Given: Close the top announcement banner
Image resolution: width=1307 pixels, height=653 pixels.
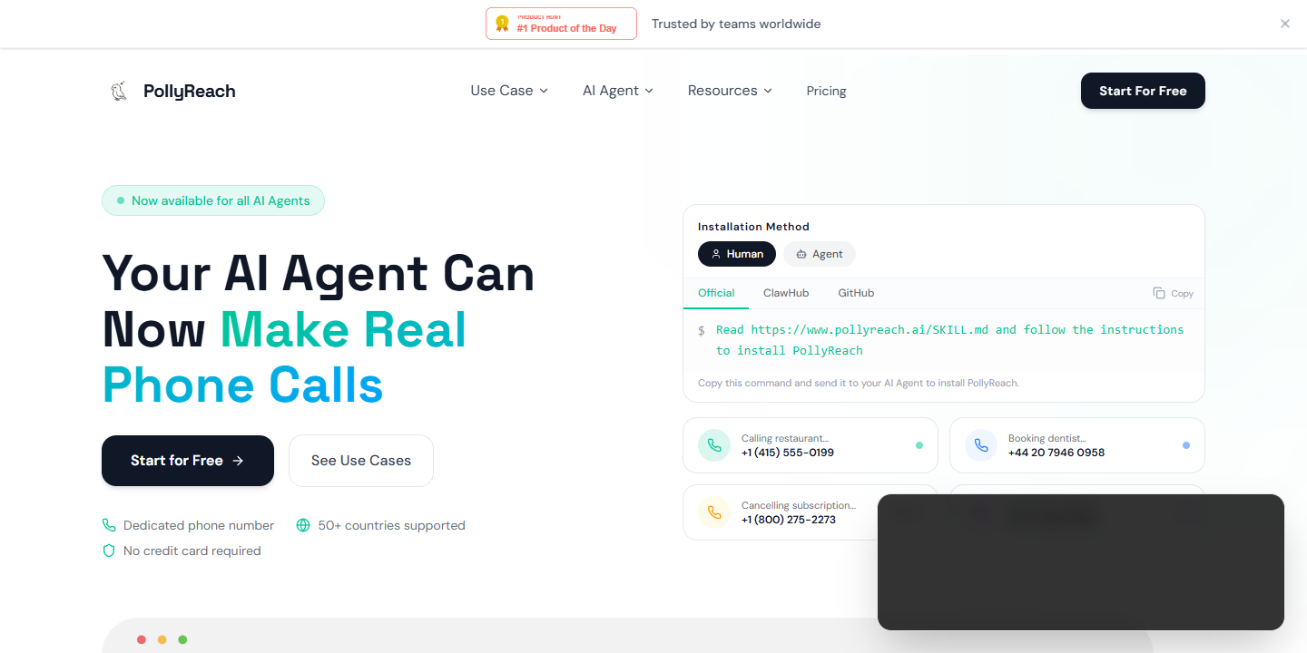Looking at the screenshot, I should tap(1284, 24).
